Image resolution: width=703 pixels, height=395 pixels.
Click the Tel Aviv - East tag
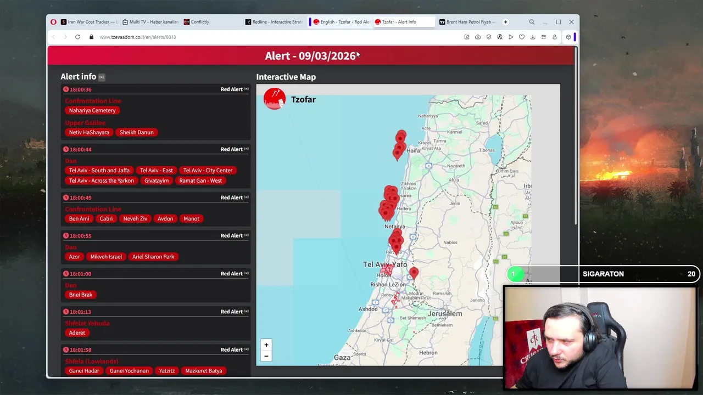click(x=156, y=170)
